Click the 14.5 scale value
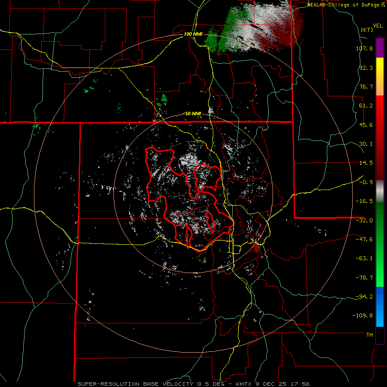The width and height of the screenshot is (387, 387). point(366,163)
